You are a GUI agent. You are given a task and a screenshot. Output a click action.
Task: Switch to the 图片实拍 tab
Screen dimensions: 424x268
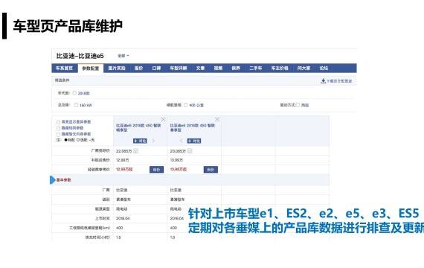click(x=117, y=68)
